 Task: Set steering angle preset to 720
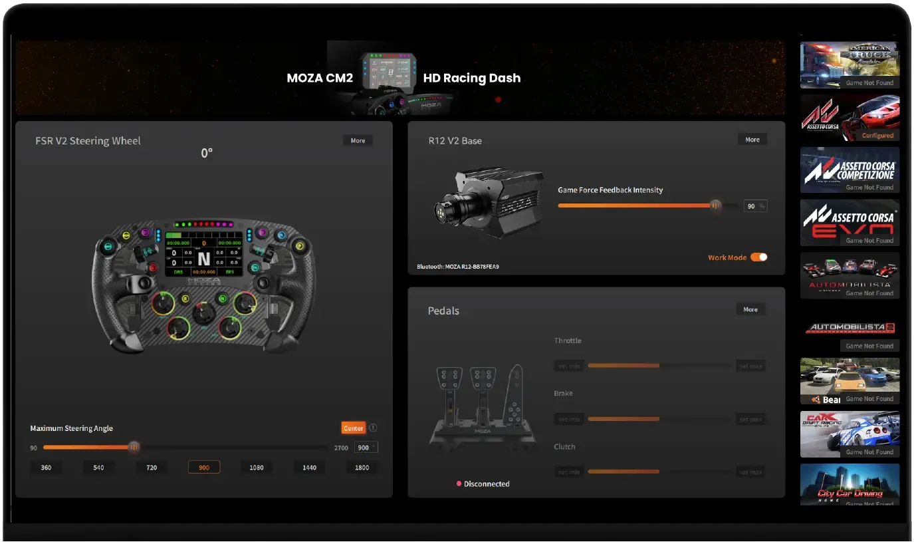152,468
